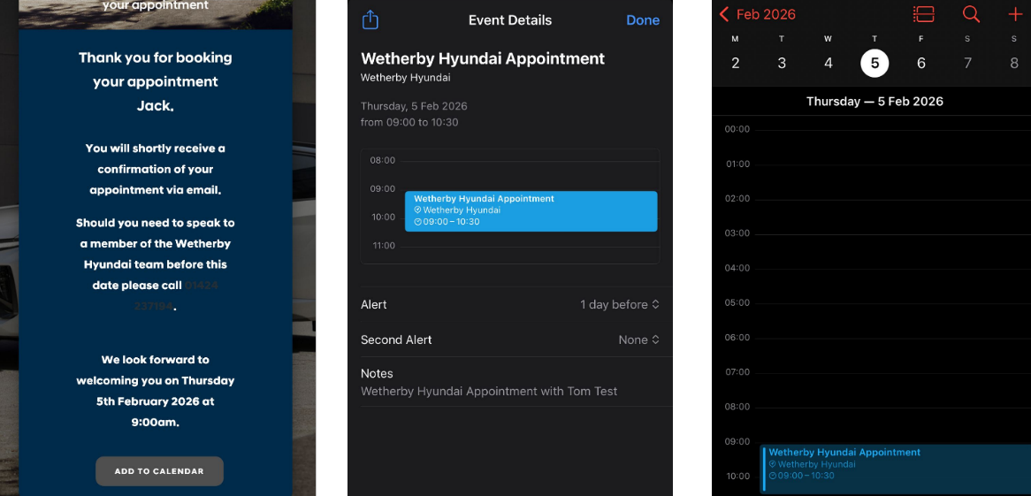Image resolution: width=1031 pixels, height=496 pixels.
Task: Tap the back chevron beside Feb 2026
Action: tap(724, 14)
